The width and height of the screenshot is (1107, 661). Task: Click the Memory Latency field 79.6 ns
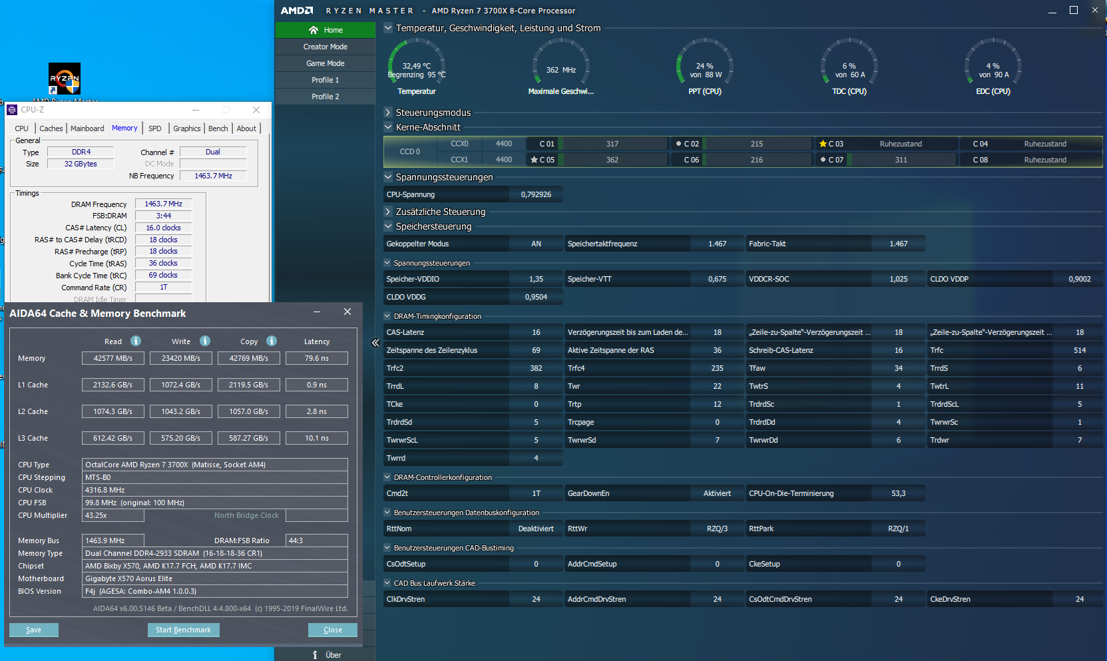(x=317, y=358)
